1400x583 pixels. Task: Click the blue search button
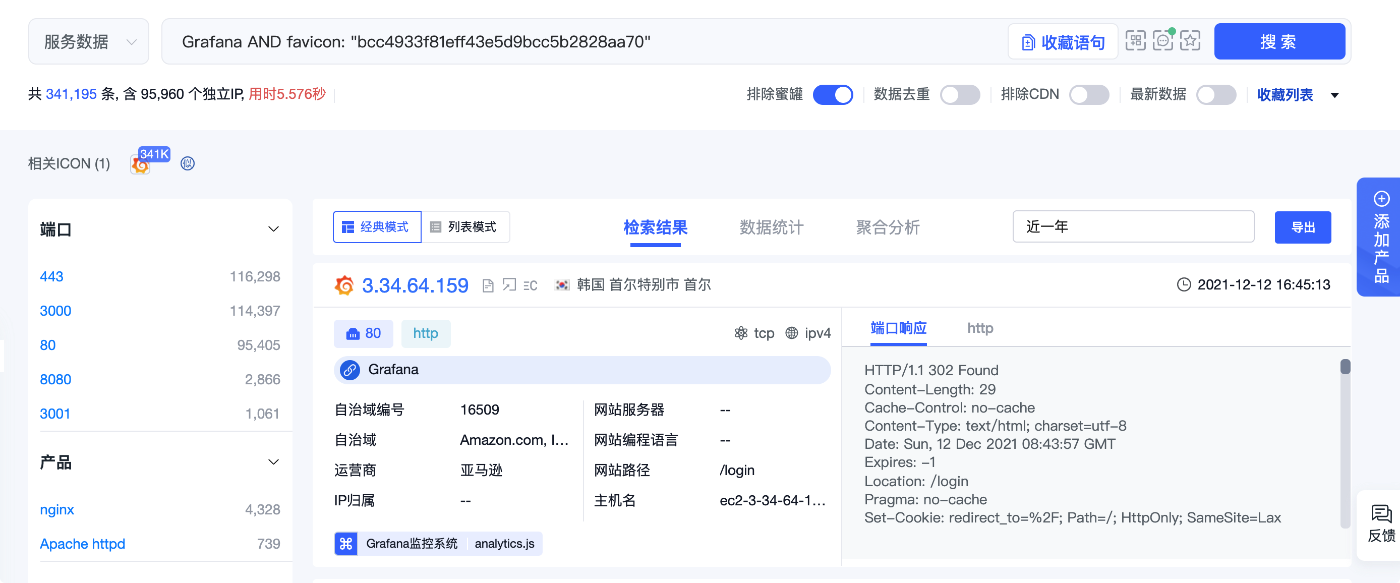click(1279, 42)
